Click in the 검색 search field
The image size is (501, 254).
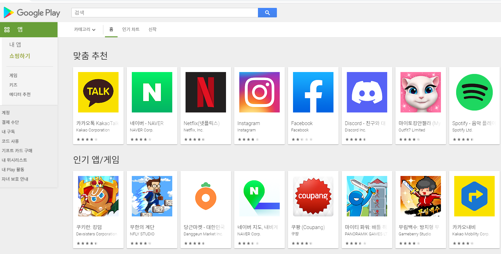(x=165, y=13)
